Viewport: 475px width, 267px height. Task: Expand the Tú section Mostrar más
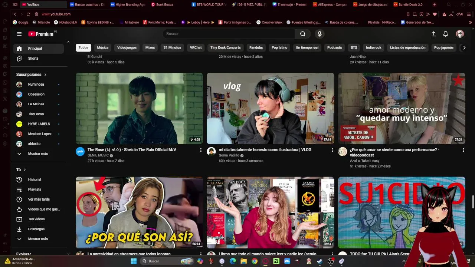(39, 239)
